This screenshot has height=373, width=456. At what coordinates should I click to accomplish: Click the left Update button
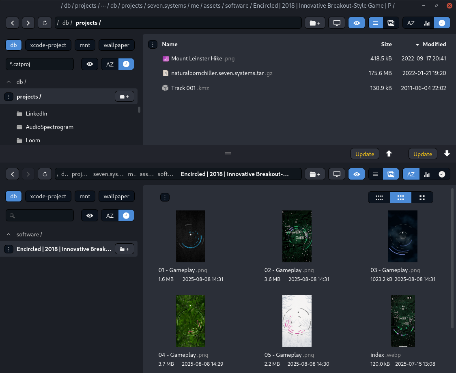click(x=365, y=154)
